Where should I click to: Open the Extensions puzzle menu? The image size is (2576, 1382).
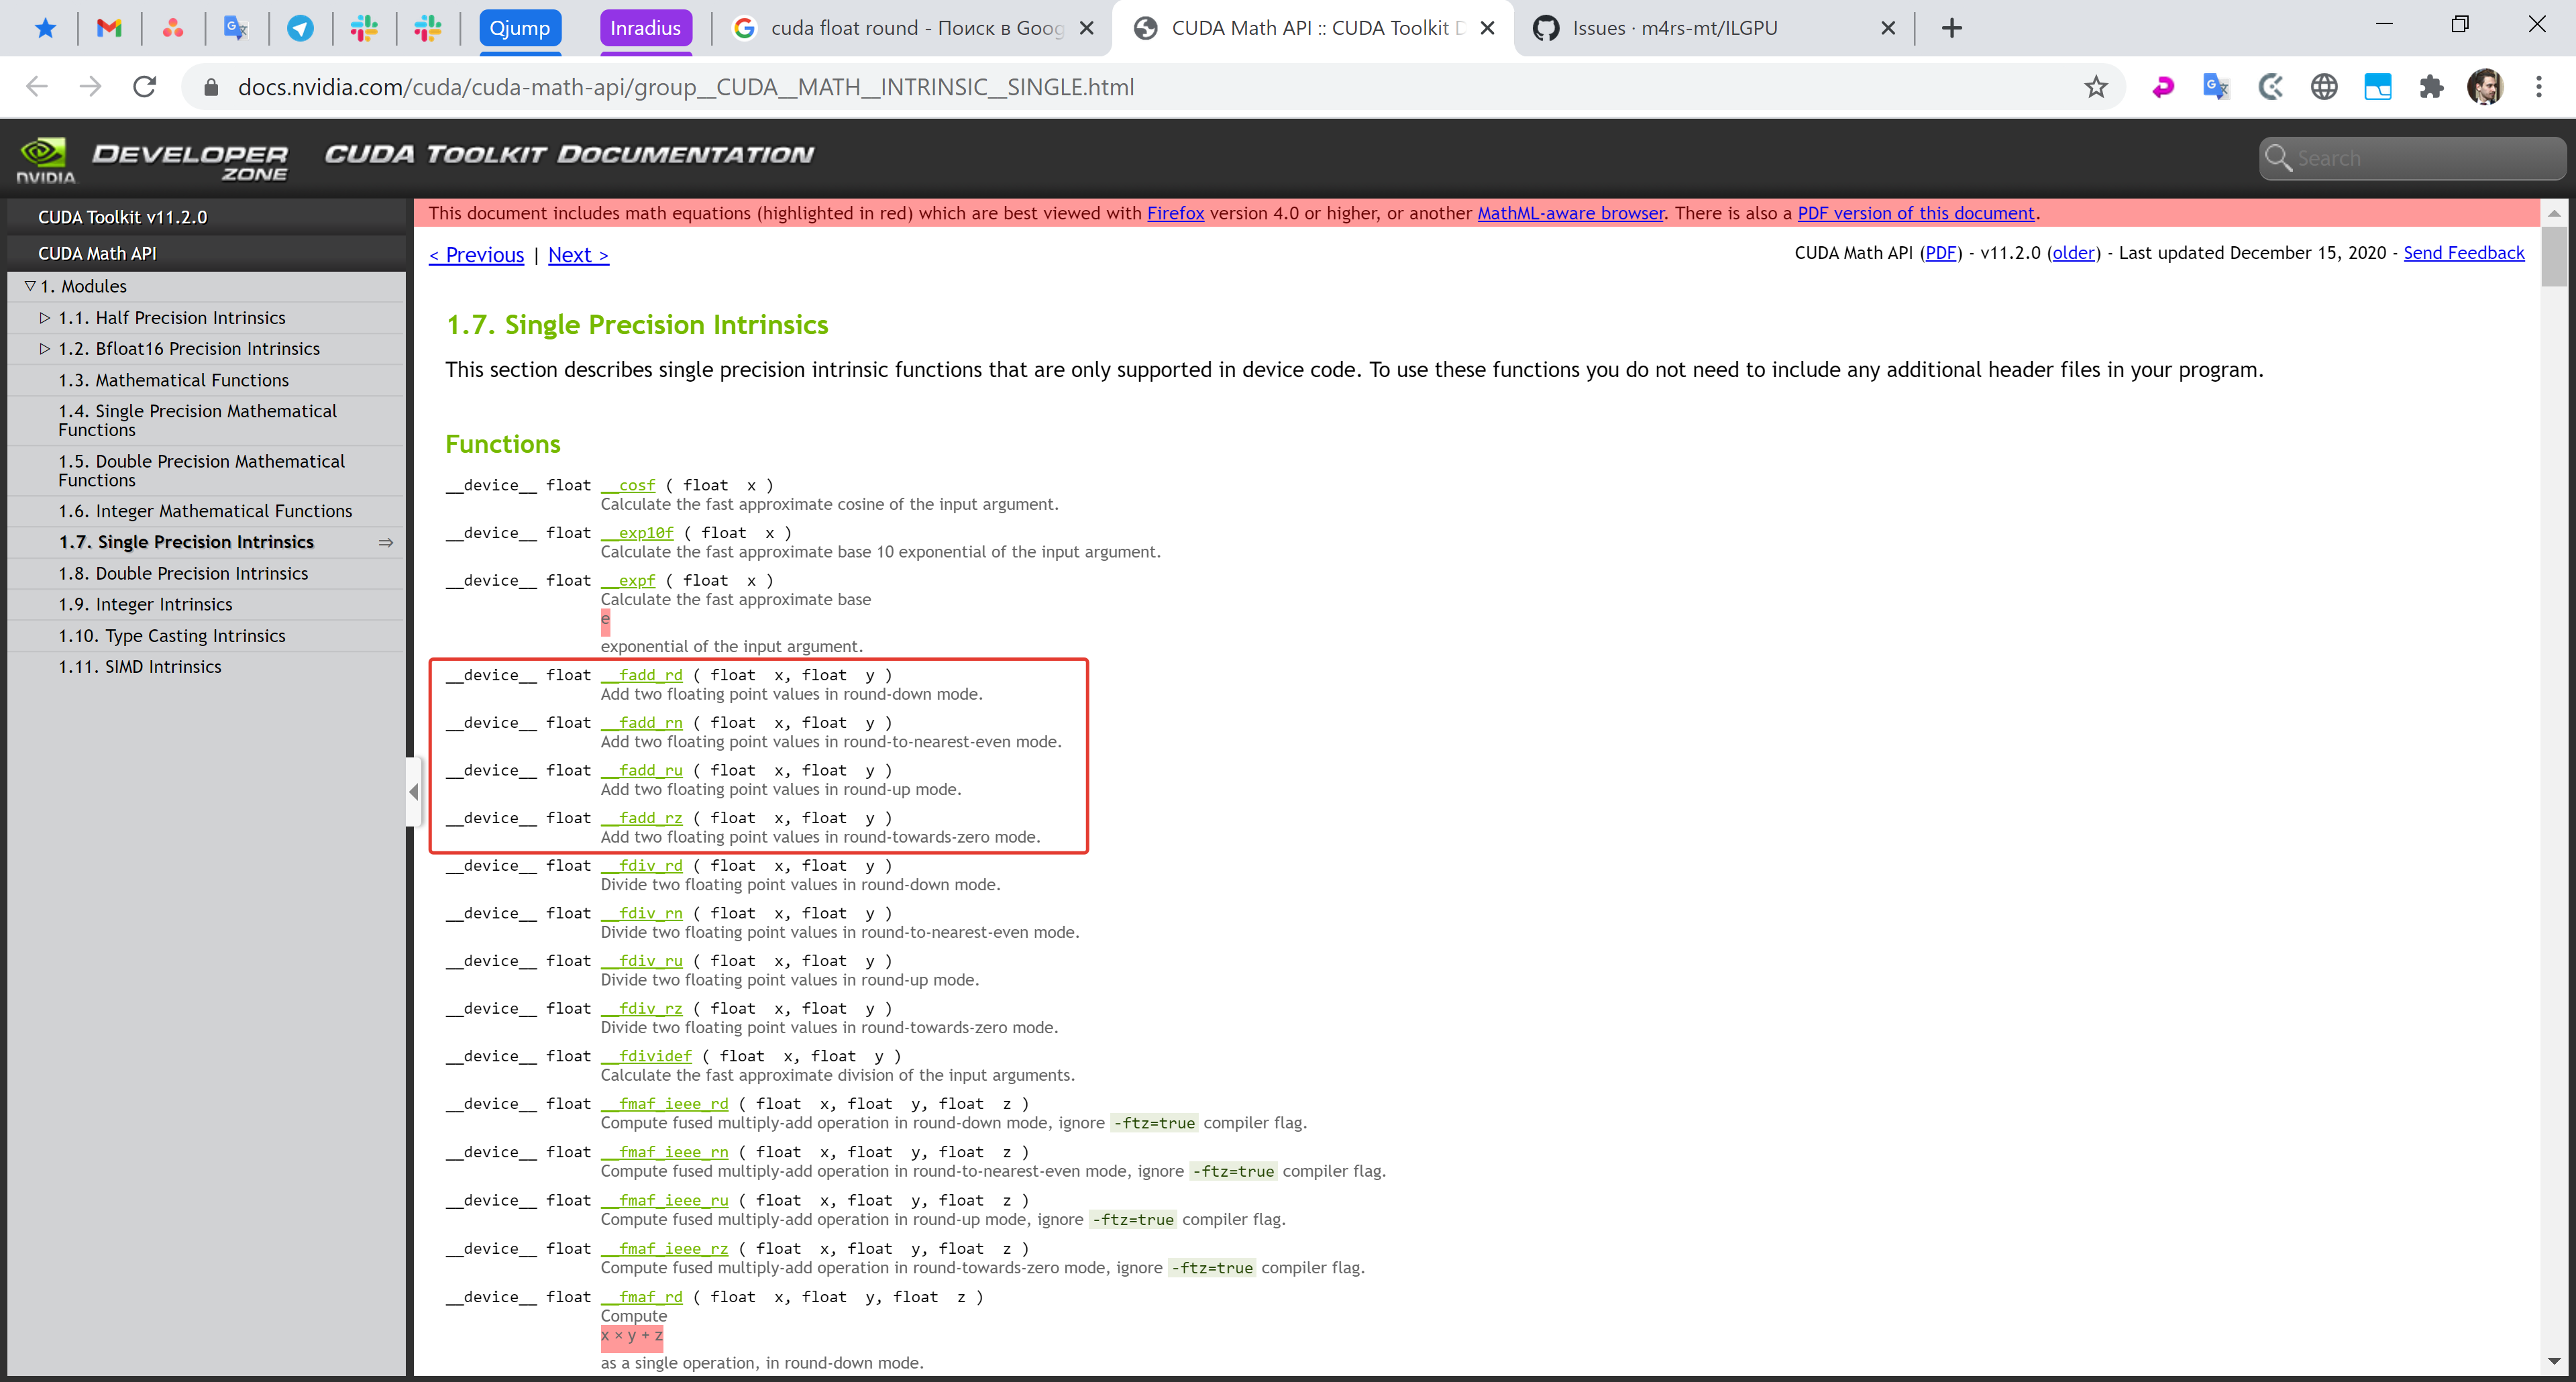tap(2431, 87)
